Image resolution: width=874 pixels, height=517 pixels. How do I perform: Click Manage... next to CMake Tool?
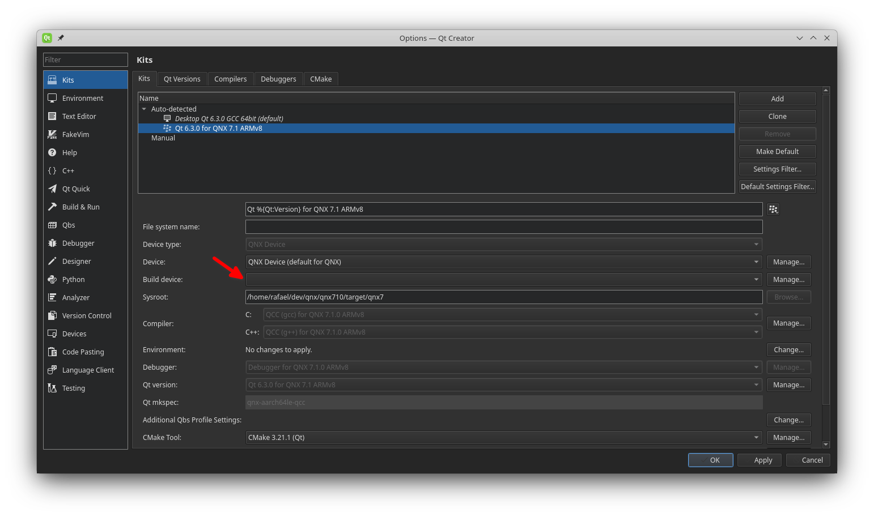pos(788,437)
